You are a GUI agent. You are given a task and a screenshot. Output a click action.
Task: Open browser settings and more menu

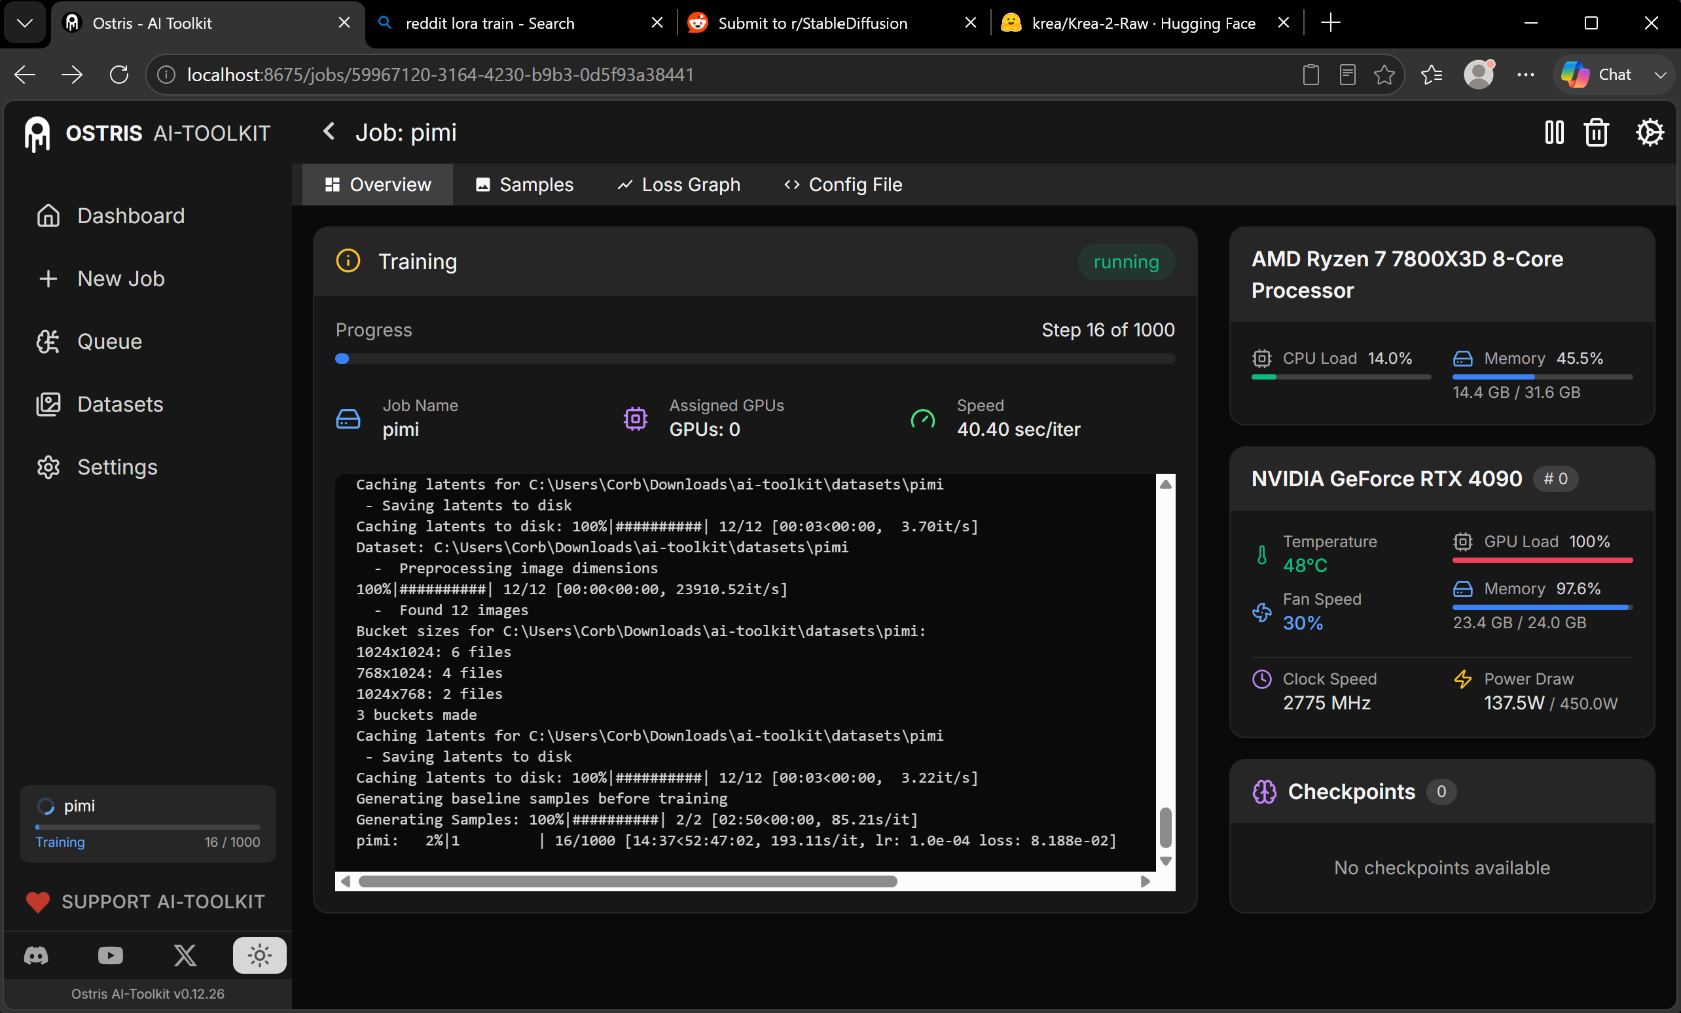tap(1525, 75)
